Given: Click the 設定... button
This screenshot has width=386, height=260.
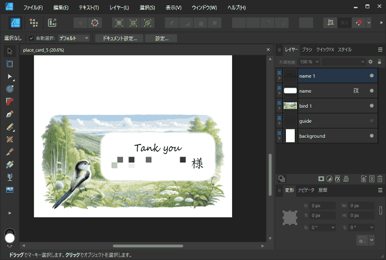Looking at the screenshot, I should pos(161,39).
